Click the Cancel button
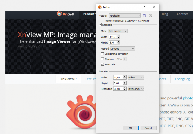Viewport: 193px width, 134px height. pyautogui.click(x=148, y=128)
